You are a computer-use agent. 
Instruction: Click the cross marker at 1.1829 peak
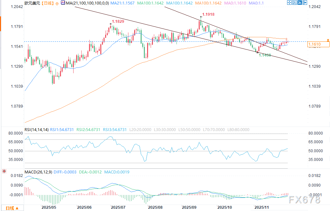111,24
